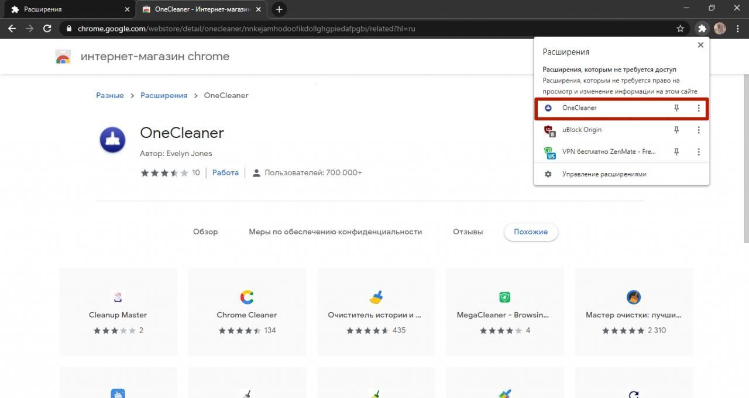Select OneCleaner in the extensions list
The width and height of the screenshot is (749, 398).
coord(621,108)
